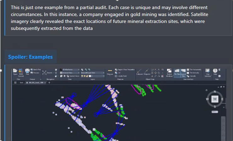Open the 2D Wireframe visual style dropdown
This screenshot has height=141, width=233.
(70, 69)
